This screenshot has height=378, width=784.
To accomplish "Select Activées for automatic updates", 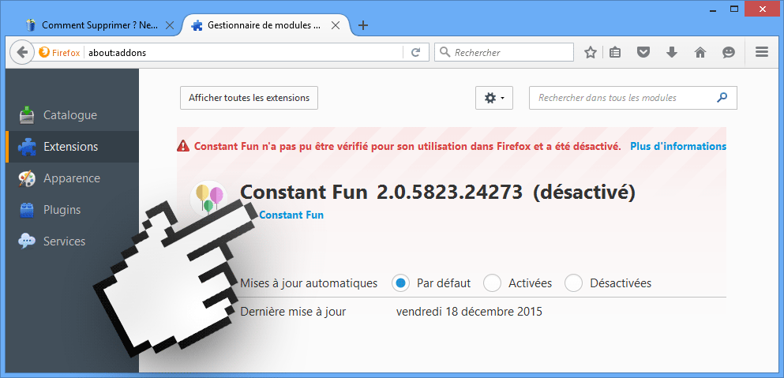I will [x=493, y=283].
